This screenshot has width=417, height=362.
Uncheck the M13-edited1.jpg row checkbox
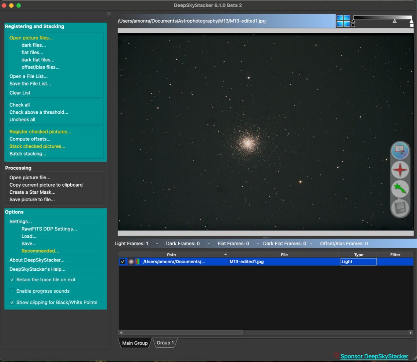123,262
